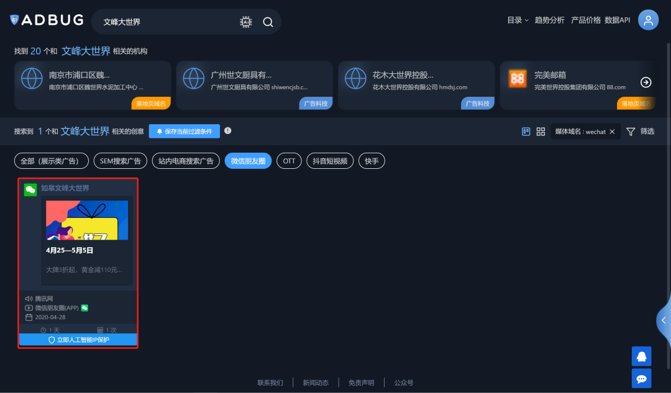
Task: Click 广告科技 tag on 广州世文厨具 card
Action: pyautogui.click(x=316, y=104)
